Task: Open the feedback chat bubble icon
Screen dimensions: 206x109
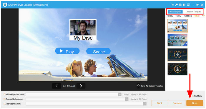Action: [x=184, y=5]
